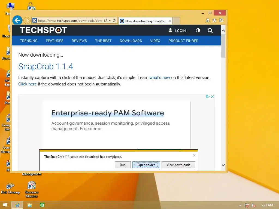Click the View downloads button
The image size is (279, 209).
[x=178, y=165]
